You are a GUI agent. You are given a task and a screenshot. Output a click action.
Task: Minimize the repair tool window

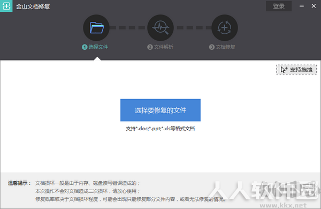tap(302, 6)
